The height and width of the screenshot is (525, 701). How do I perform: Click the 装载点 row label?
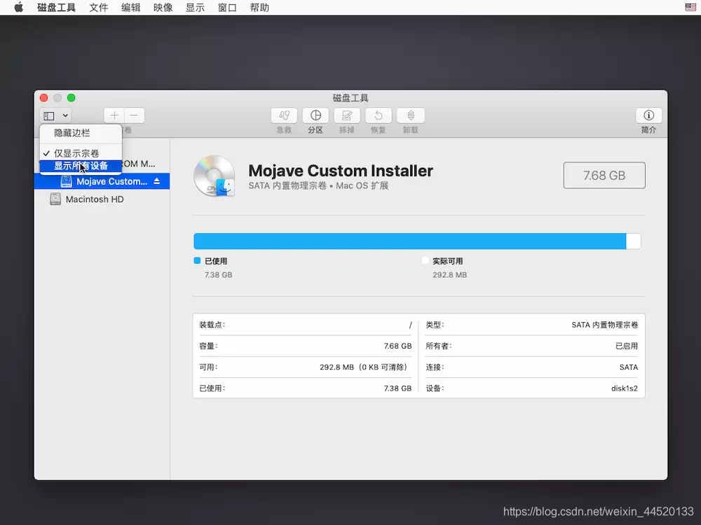click(x=212, y=325)
